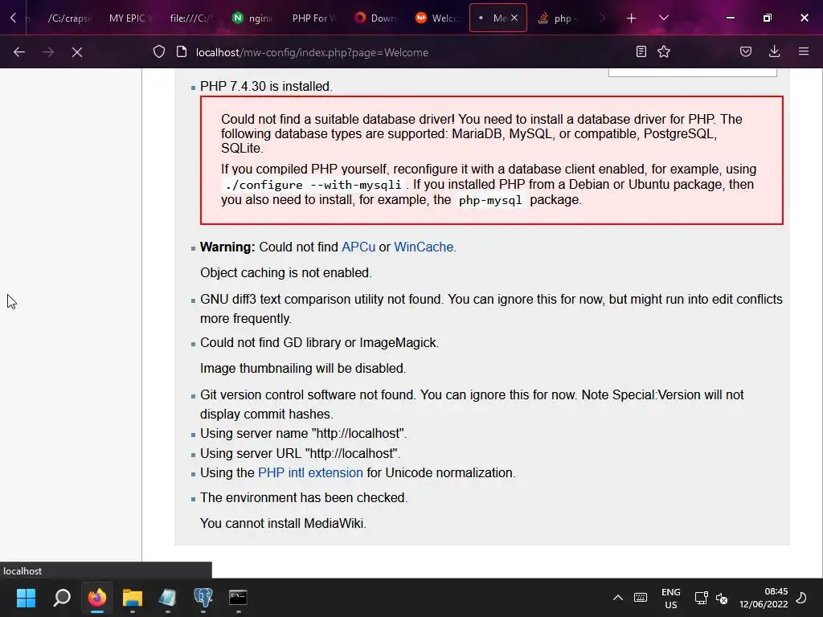Click 'PHP 7.4.30 is installed.' text
Image resolution: width=823 pixels, height=617 pixels.
point(266,87)
